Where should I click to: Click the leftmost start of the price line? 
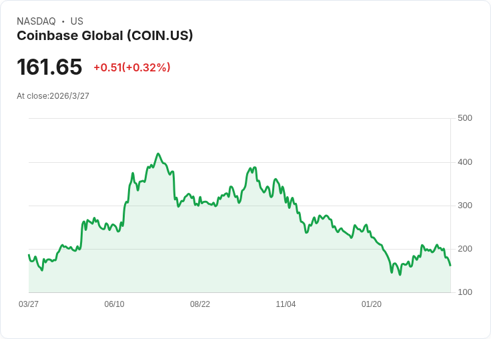pos(29,255)
